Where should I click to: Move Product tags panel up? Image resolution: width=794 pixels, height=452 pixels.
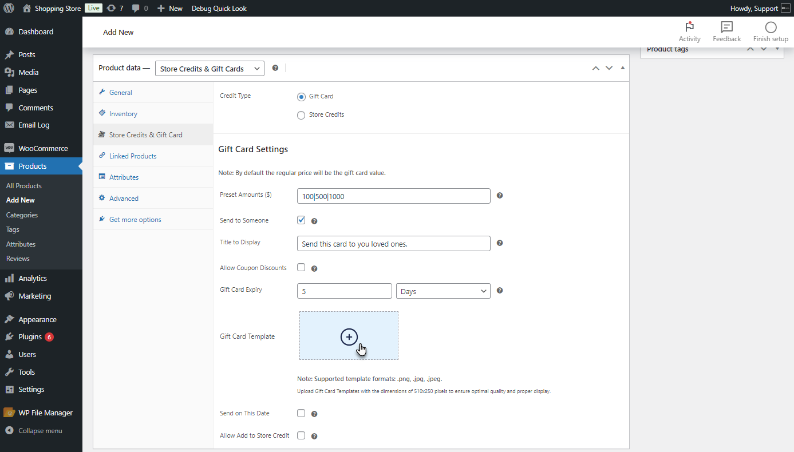pos(750,49)
